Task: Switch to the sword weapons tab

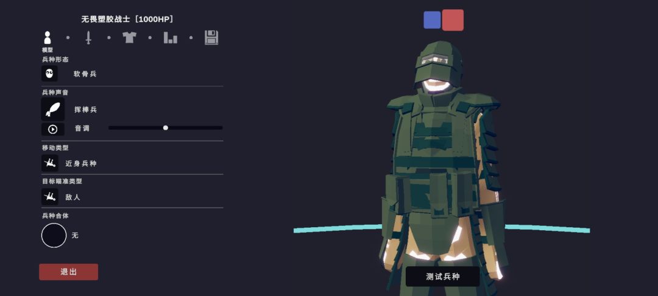Action: pyautogui.click(x=88, y=38)
